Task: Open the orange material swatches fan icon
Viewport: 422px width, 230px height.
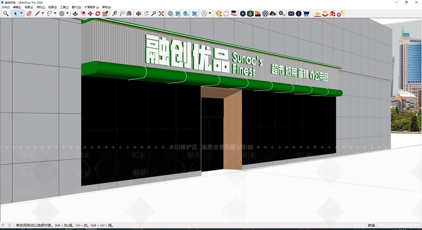Action: click(258, 14)
